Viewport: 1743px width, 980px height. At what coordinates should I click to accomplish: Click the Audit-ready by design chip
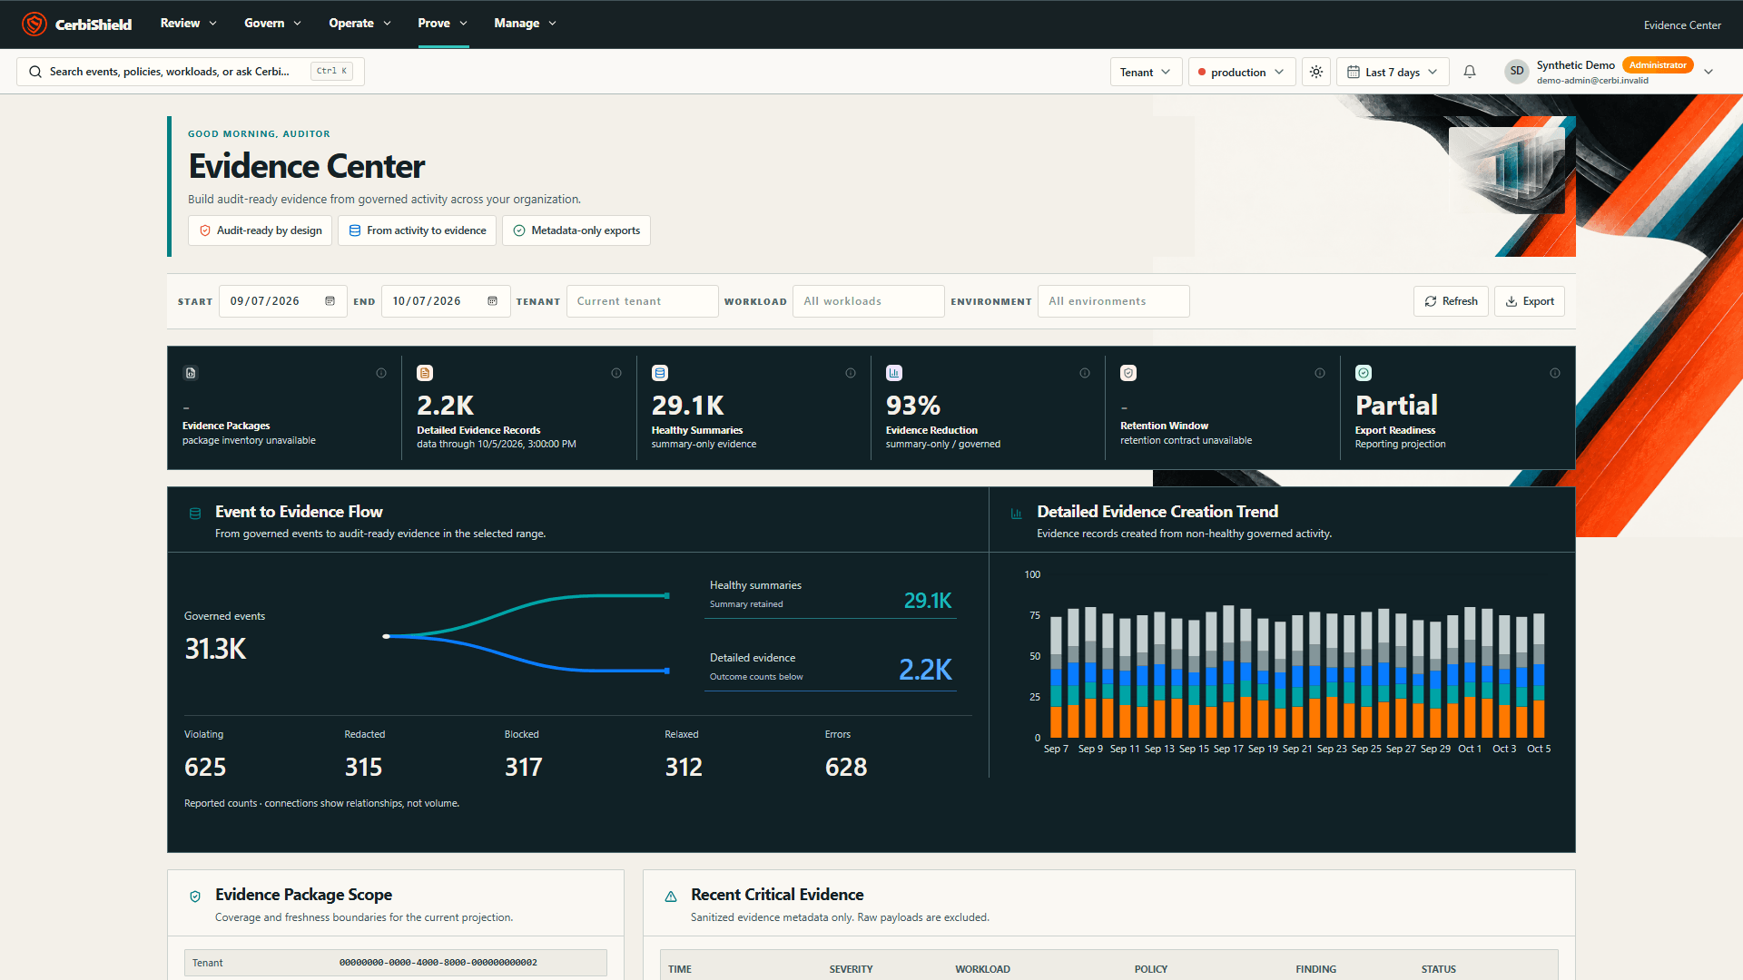(261, 230)
